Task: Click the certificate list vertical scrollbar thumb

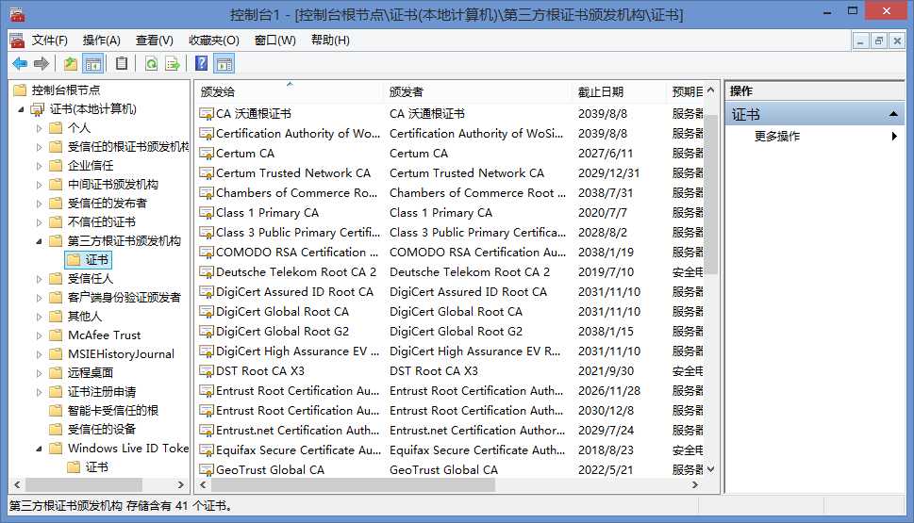Action: 710,194
